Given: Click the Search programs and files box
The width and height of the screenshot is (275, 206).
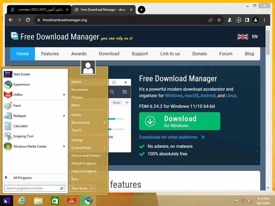Looking at the screenshot, I should [x=35, y=188].
